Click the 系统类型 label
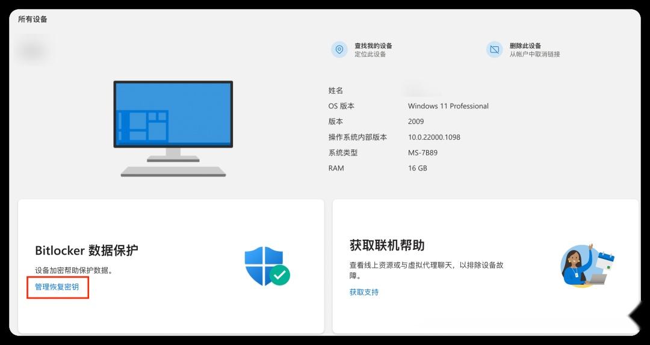 coord(343,152)
